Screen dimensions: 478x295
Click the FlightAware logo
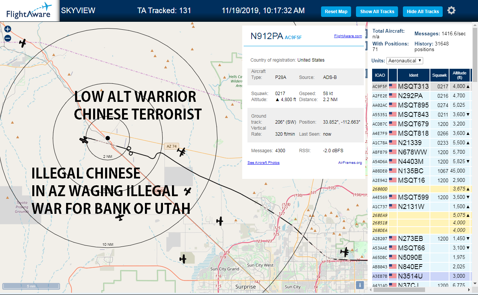29,11
